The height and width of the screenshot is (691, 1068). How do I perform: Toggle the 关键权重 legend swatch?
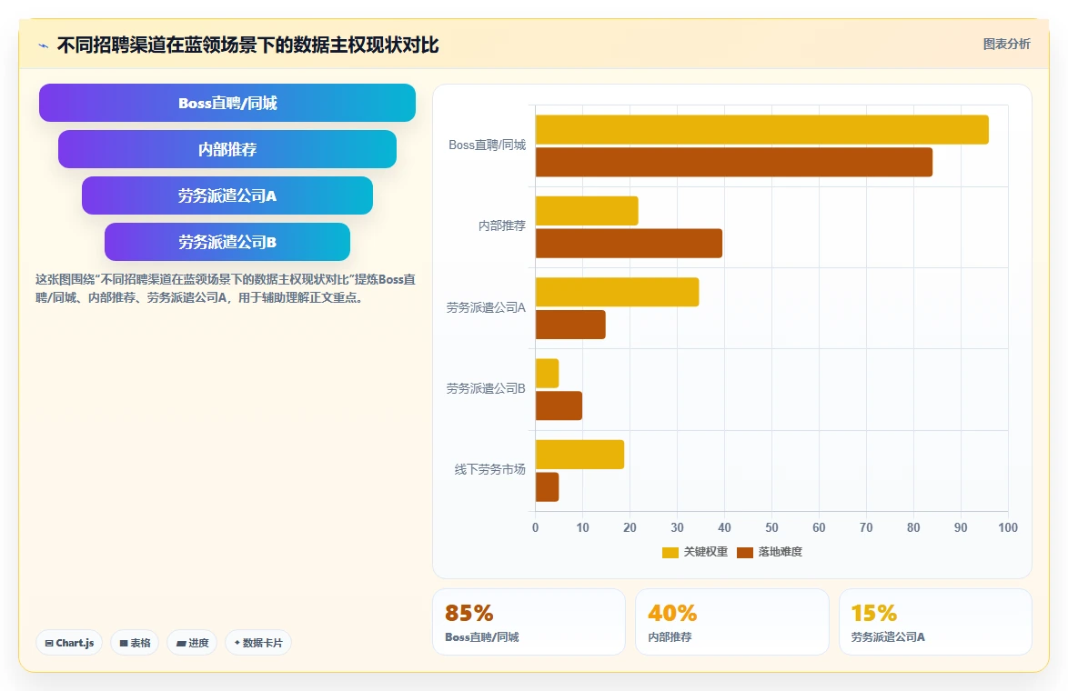[x=670, y=552]
